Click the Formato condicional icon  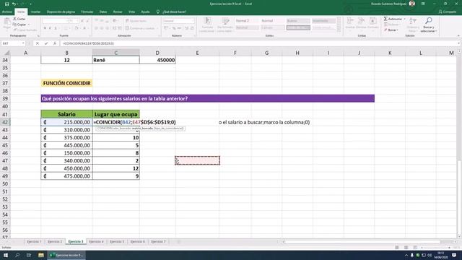[x=207, y=25]
